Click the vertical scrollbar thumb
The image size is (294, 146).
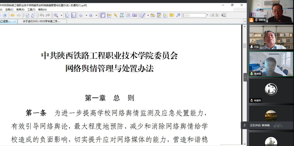pyautogui.click(x=244, y=46)
